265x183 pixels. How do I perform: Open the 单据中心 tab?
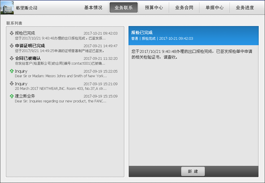pos(214,8)
